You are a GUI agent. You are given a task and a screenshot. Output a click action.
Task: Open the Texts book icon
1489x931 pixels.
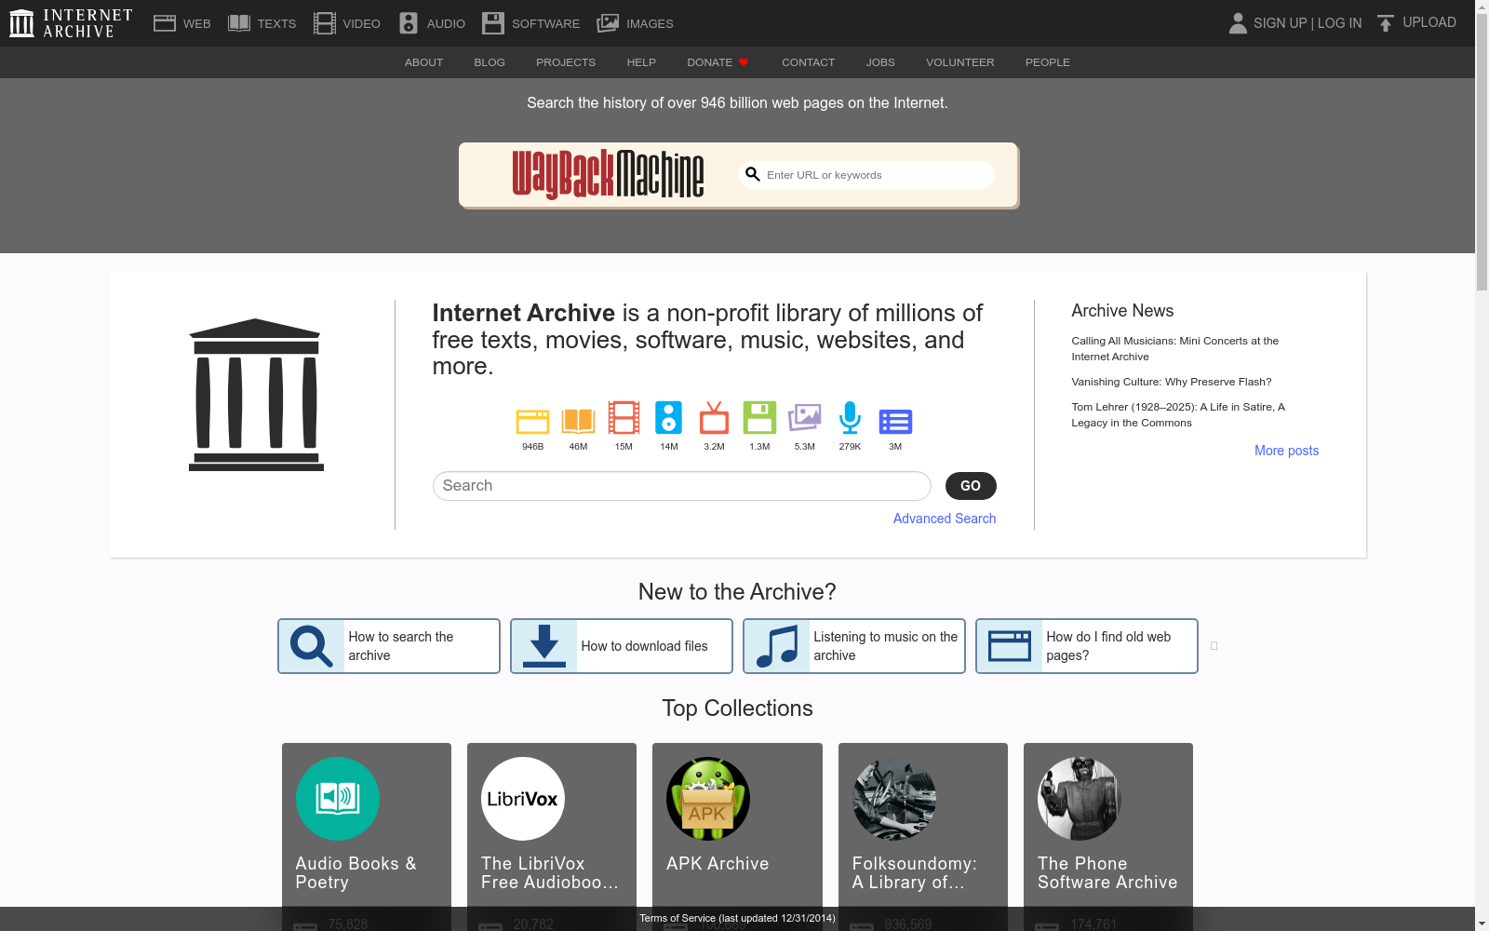point(239,23)
